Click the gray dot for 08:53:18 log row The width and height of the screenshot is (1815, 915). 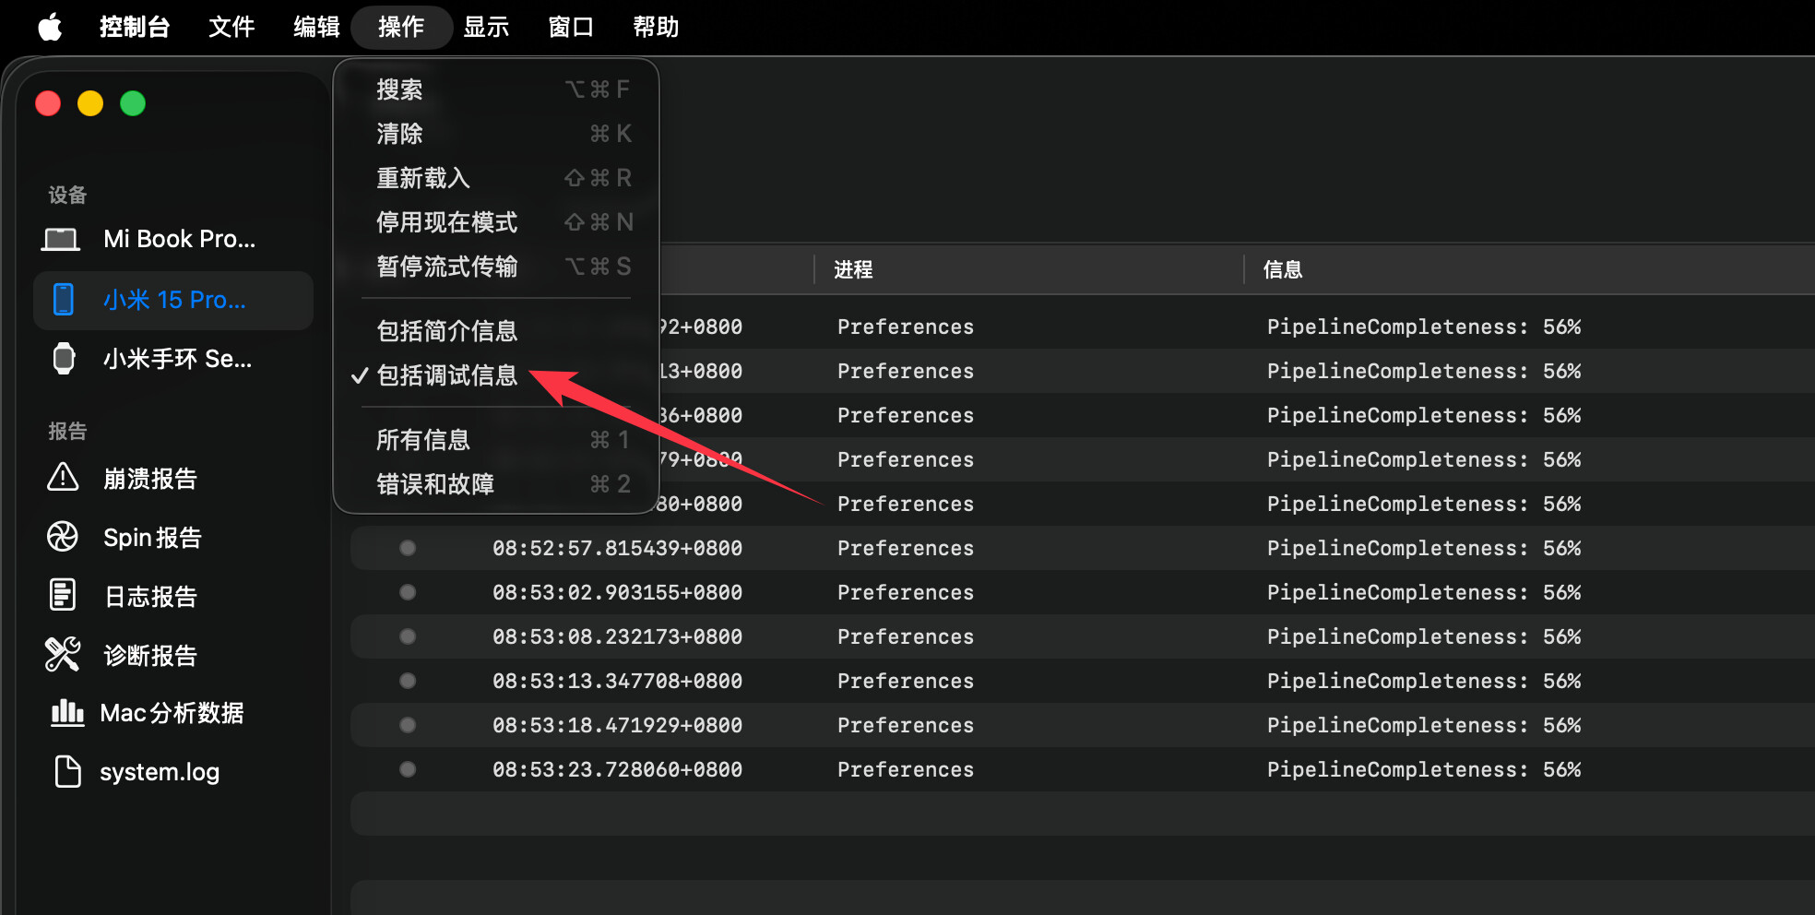408,725
